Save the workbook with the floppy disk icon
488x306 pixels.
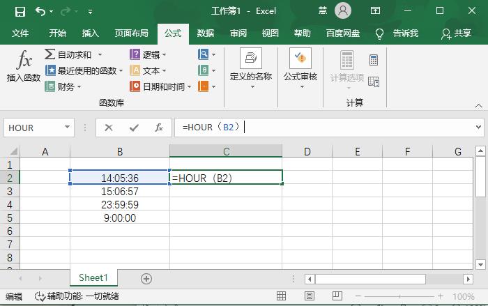click(20, 12)
